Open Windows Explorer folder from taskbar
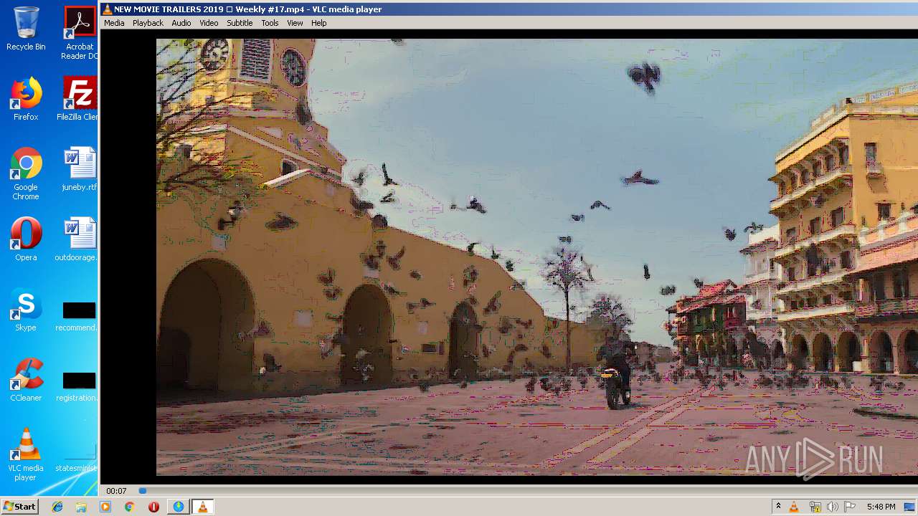The width and height of the screenshot is (918, 516). (x=81, y=507)
